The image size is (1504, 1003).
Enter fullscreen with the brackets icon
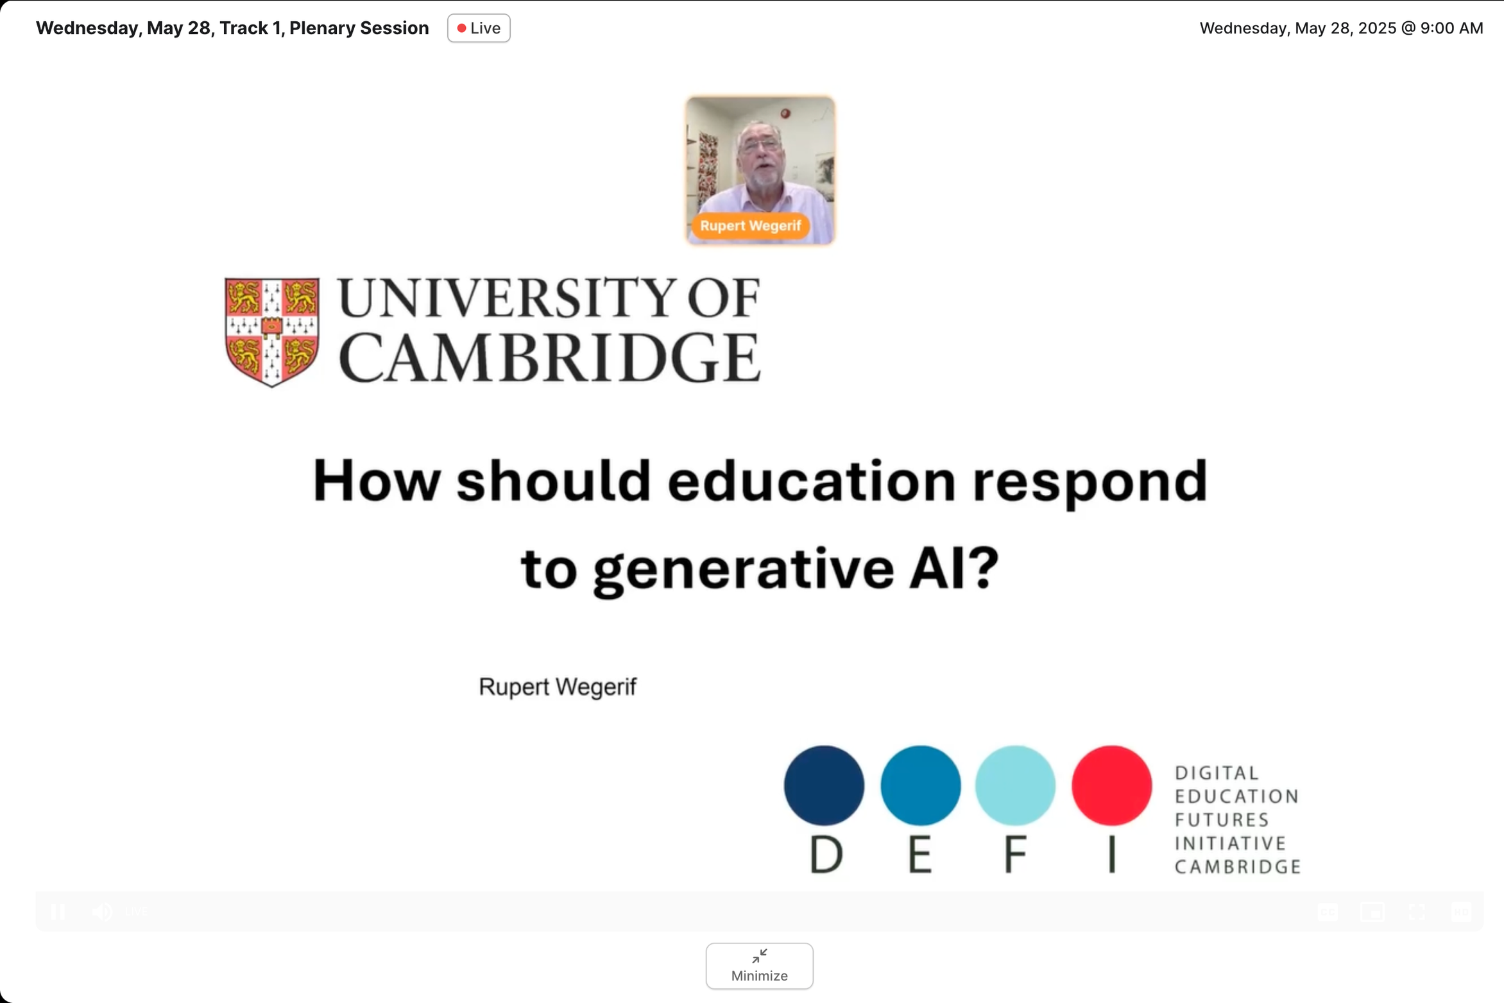coord(1417,912)
